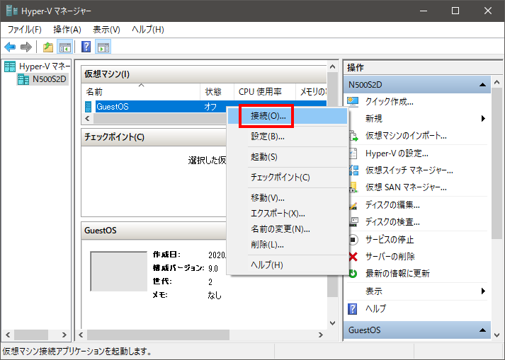This screenshot has width=505, height=360.
Task: Click the GuestOS virtual machine preview thumbnail
Action: click(x=118, y=272)
